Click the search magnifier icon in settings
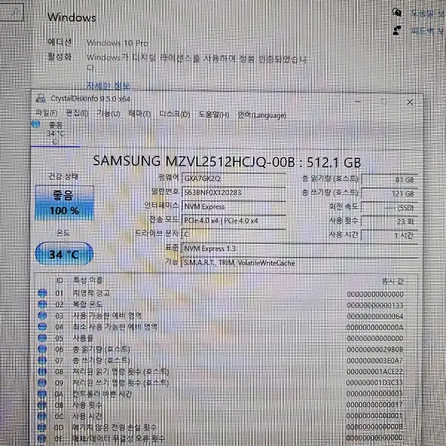 (x=16, y=12)
